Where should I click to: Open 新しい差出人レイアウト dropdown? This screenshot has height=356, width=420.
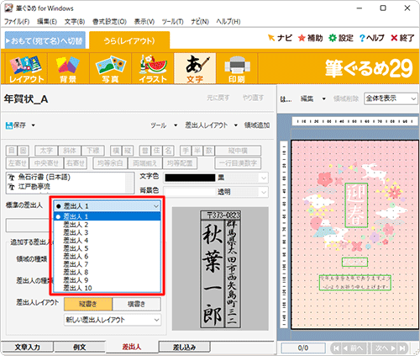click(113, 320)
